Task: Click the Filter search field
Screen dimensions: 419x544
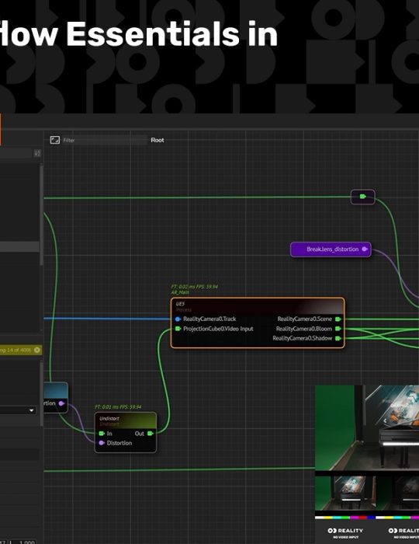Action: click(x=105, y=140)
